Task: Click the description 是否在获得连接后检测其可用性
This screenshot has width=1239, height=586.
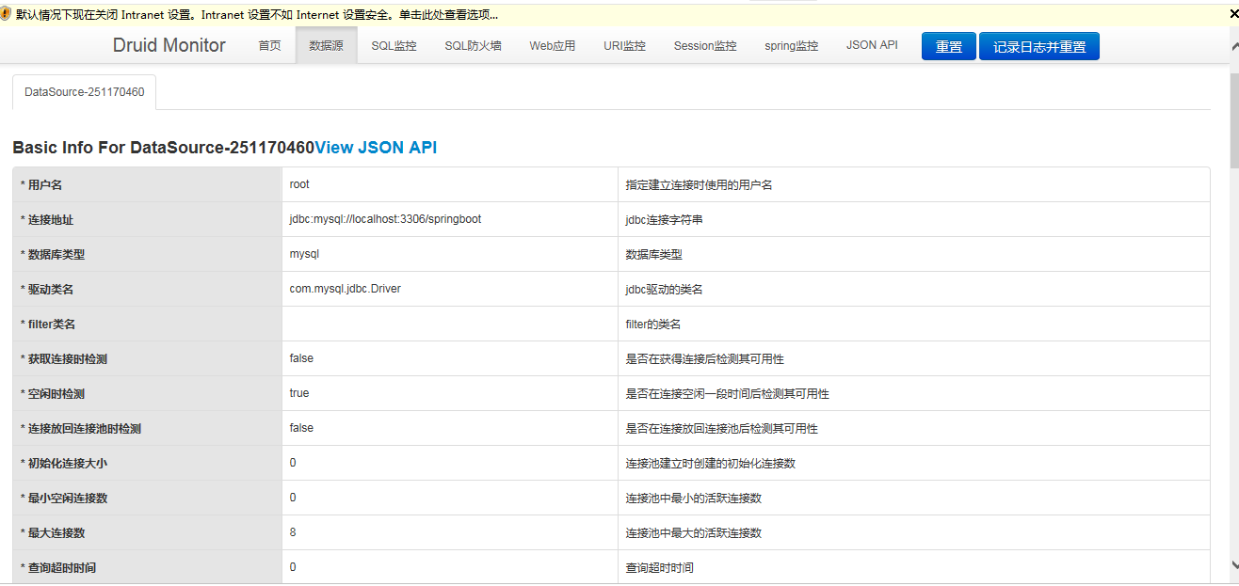Action: pos(704,359)
